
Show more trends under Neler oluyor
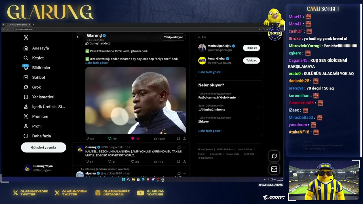[x=210, y=131]
